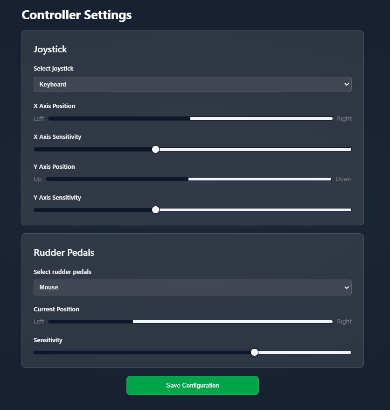Screen dimensions: 390x410
Task: Click the Left label on X Axis Position
Action: point(39,118)
